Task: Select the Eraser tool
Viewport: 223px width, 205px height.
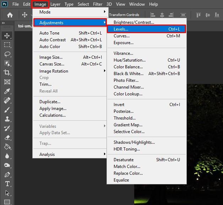Action: tap(7, 137)
